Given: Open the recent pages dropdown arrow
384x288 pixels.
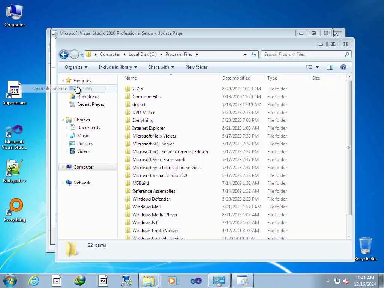Looking at the screenshot, I should (82, 55).
